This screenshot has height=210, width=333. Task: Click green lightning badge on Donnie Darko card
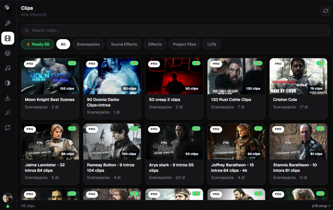click(x=134, y=63)
